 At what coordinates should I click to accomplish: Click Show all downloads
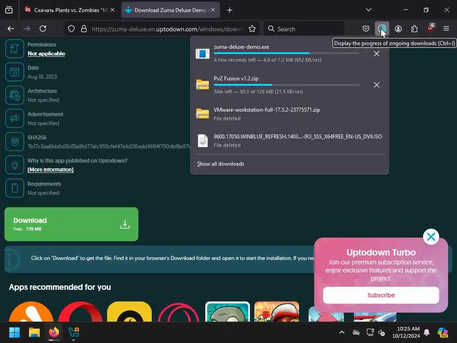(x=220, y=164)
